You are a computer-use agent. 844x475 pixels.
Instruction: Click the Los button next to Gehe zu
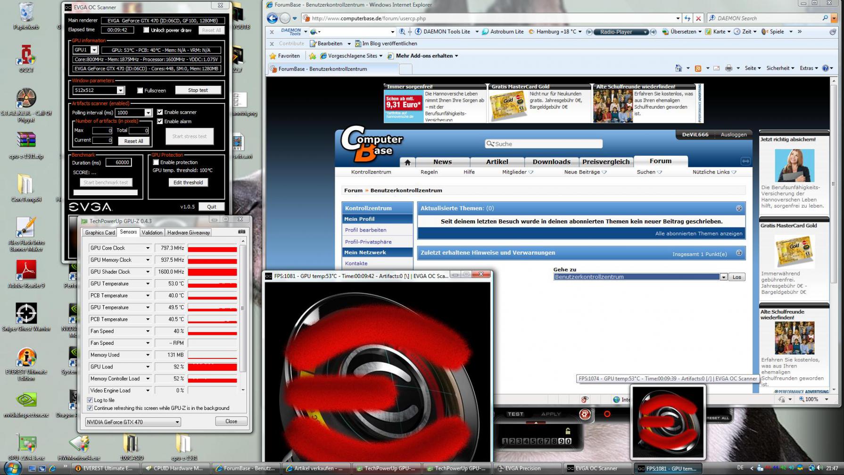click(736, 277)
